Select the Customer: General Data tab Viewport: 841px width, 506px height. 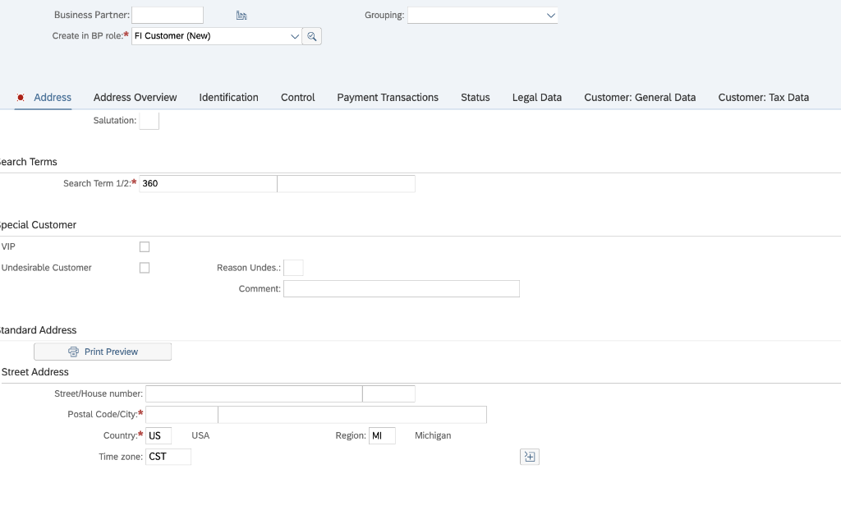pyautogui.click(x=640, y=97)
